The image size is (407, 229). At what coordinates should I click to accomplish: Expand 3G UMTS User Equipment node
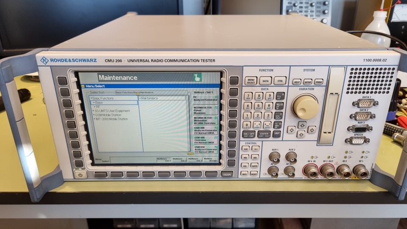(93, 111)
